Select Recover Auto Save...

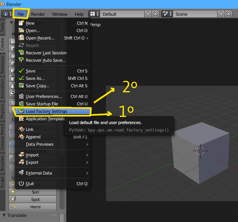(53, 60)
